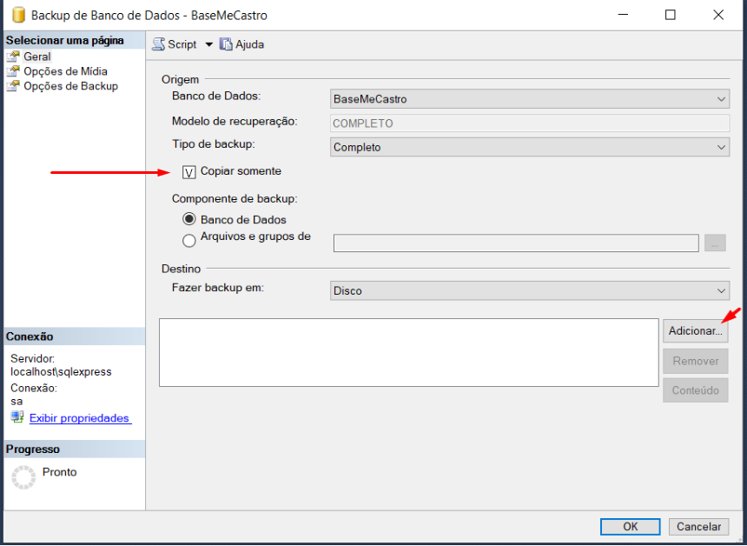Click the Exibir propriedades connection icon
Viewport: 747px width, 546px height.
(17, 417)
